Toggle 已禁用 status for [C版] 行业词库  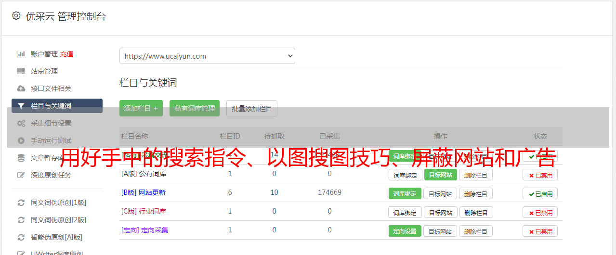(540, 212)
